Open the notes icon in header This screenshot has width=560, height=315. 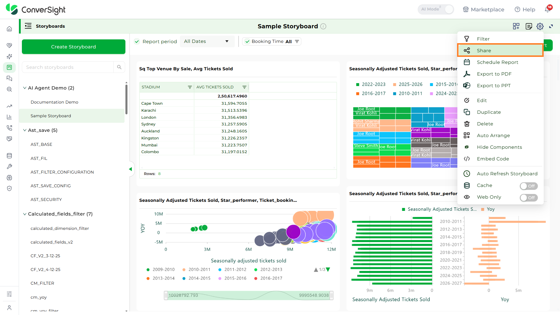coord(528,26)
